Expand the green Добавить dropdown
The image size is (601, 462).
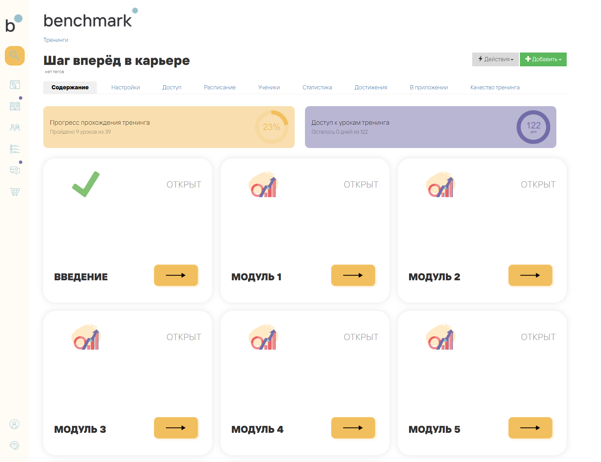543,59
